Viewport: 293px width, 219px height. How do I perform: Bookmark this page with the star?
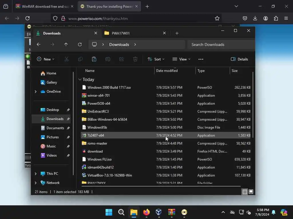pos(217,18)
